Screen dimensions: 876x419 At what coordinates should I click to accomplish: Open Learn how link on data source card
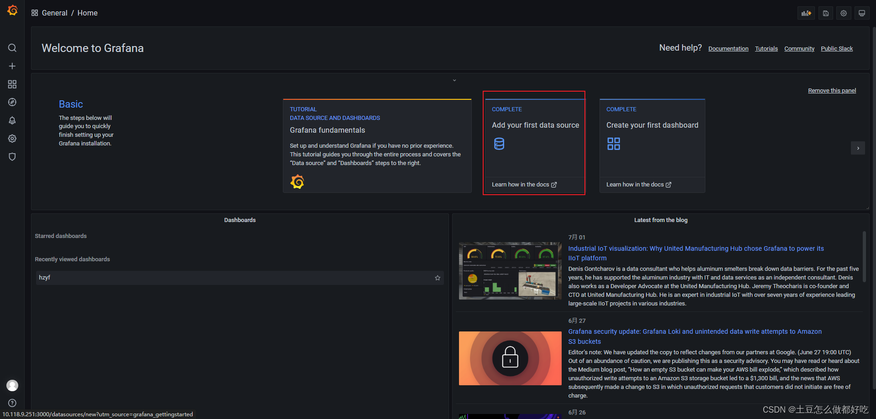pos(524,185)
